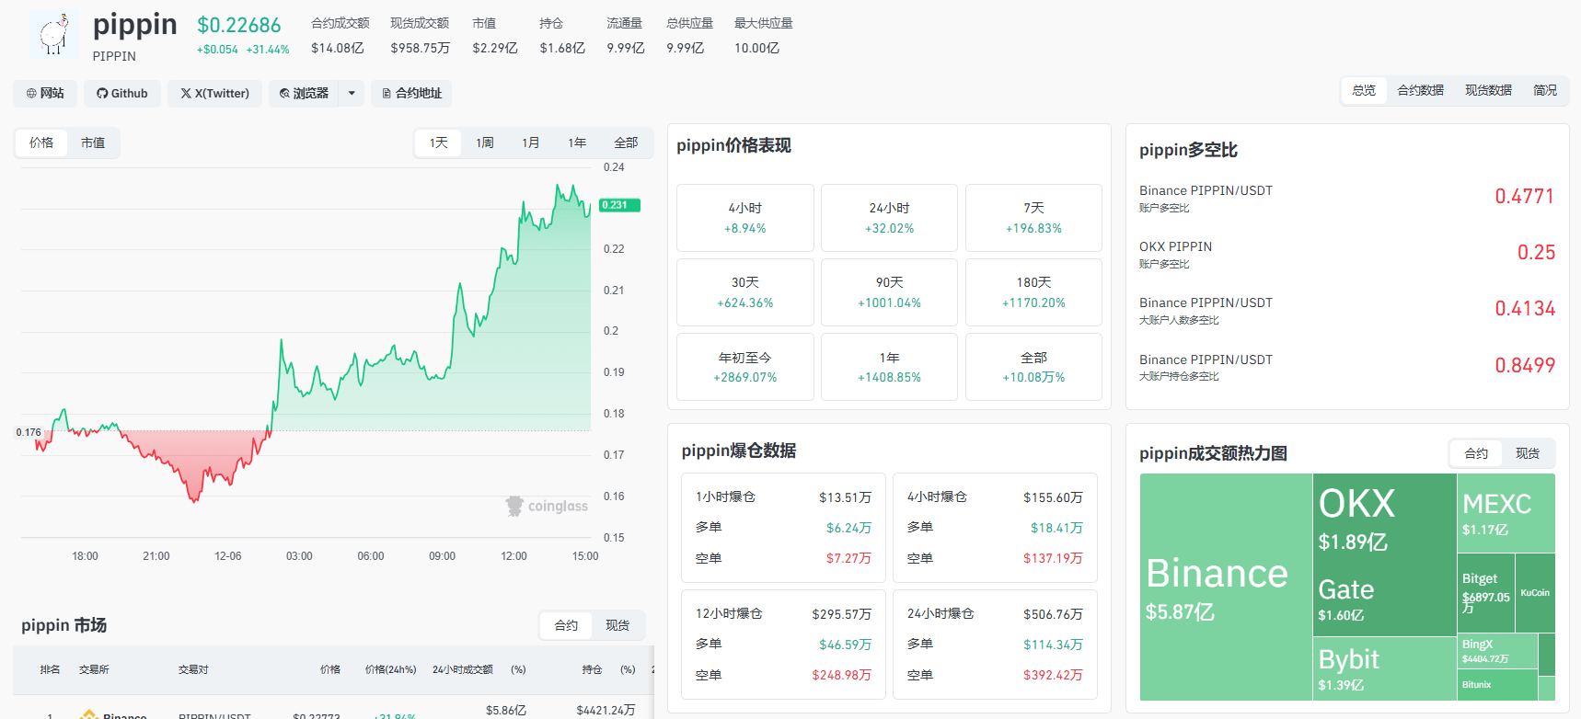The height and width of the screenshot is (719, 1581).
Task: Click the 90天 +1001.04% performance card
Action: point(889,292)
